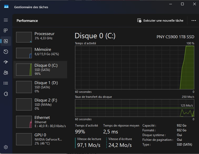Select Disque 0 (C:) entry
The height and width of the screenshot is (154, 199).
click(40, 70)
